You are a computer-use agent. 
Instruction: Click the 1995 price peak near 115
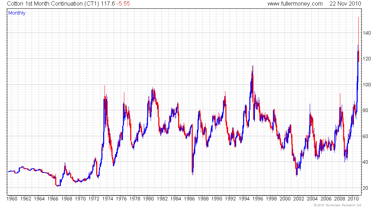tap(253, 66)
